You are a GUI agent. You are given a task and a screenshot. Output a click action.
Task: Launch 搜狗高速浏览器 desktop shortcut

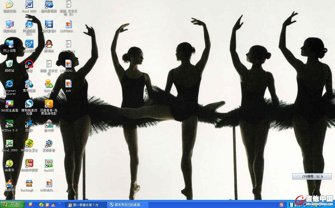click(29, 104)
